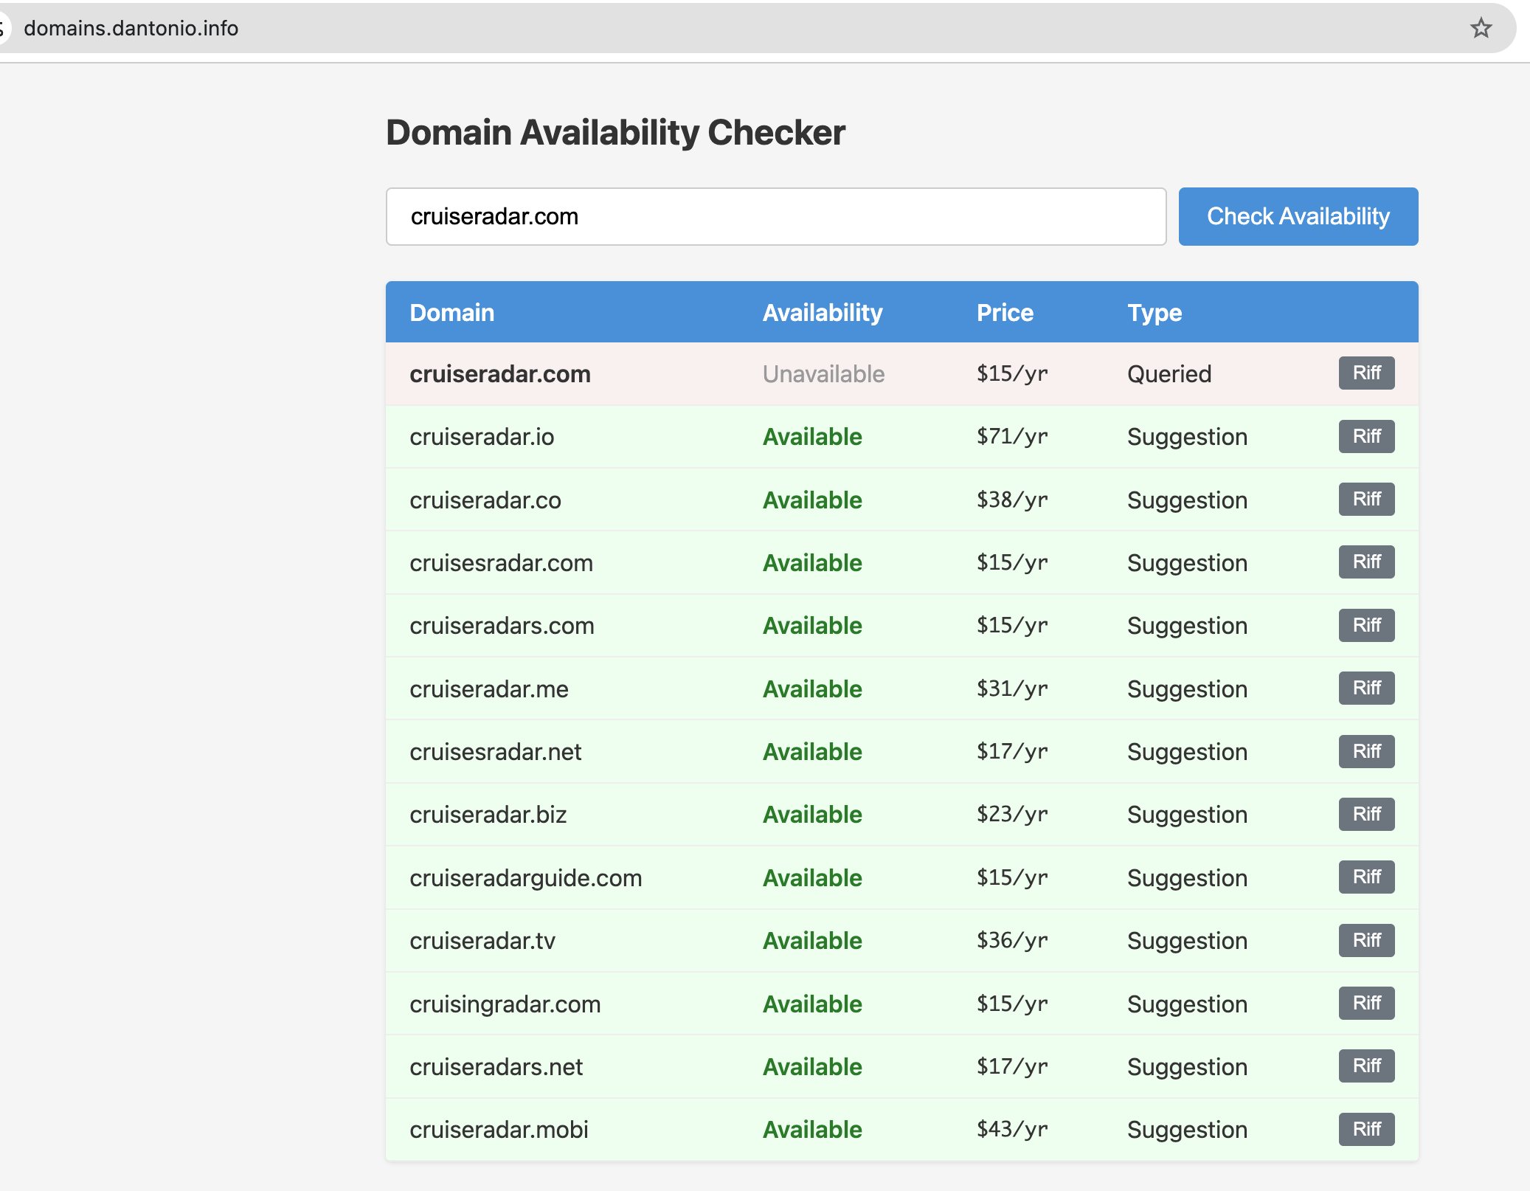Click the Riff button for cruiseradar.me
1530x1191 pixels.
[1365, 688]
